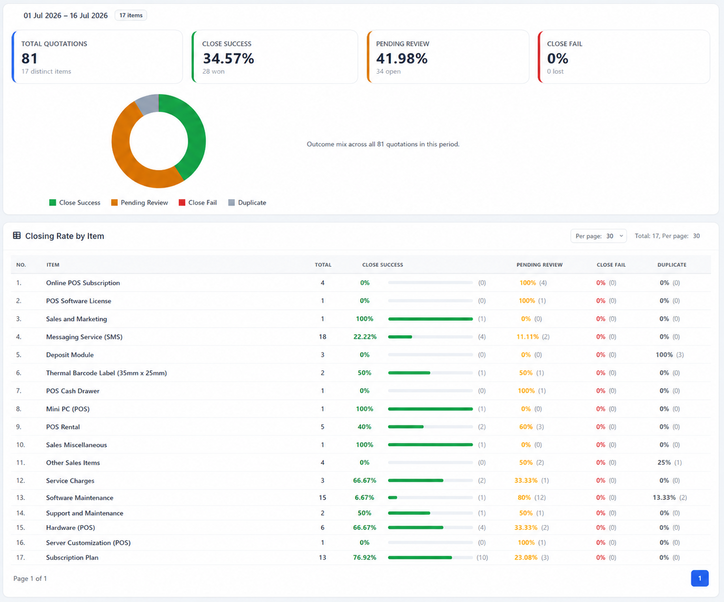The height and width of the screenshot is (602, 724).
Task: Select the Software Maintenance item
Action: click(80, 498)
